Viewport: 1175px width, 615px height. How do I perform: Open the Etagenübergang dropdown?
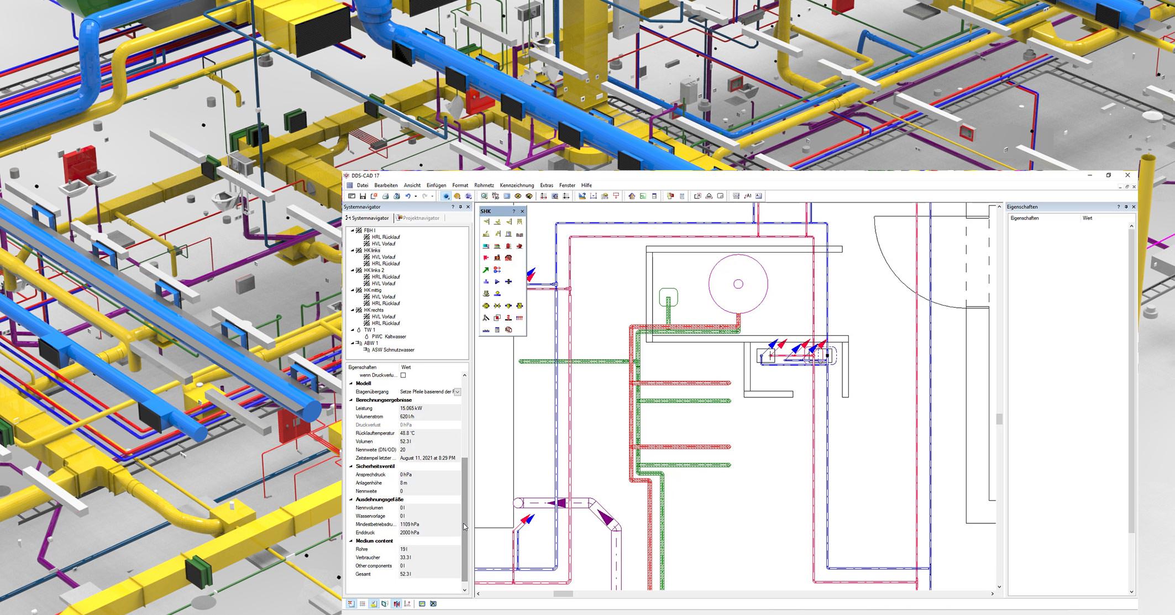(x=457, y=392)
